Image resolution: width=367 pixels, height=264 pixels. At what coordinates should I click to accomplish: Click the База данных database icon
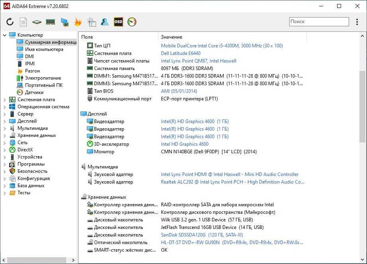[12, 186]
